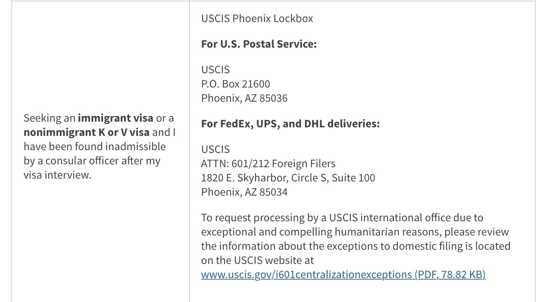Click the 'For U.S. Postal Service:' heading
Viewport: 547px width, 302px height.
click(259, 44)
